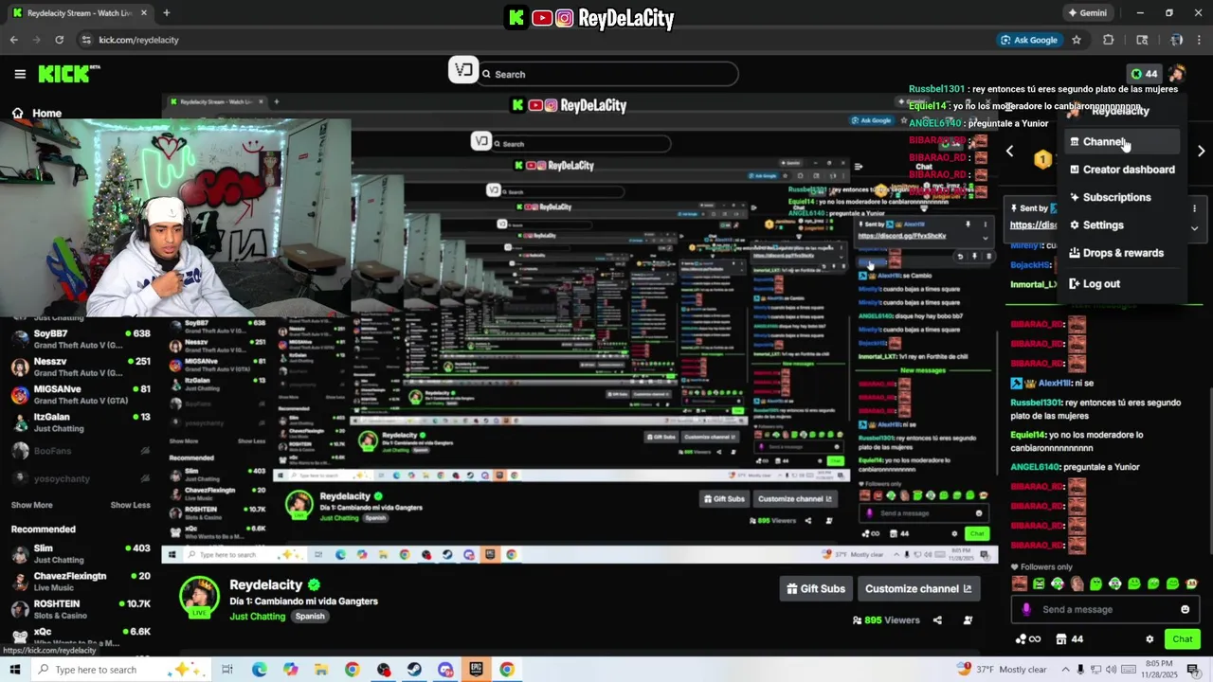Open the Windows notification center icon
The height and width of the screenshot is (682, 1213).
click(x=1192, y=670)
